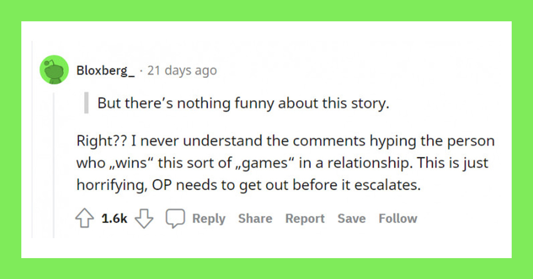533x279 pixels.
Task: Share this comment
Action: pos(255,219)
